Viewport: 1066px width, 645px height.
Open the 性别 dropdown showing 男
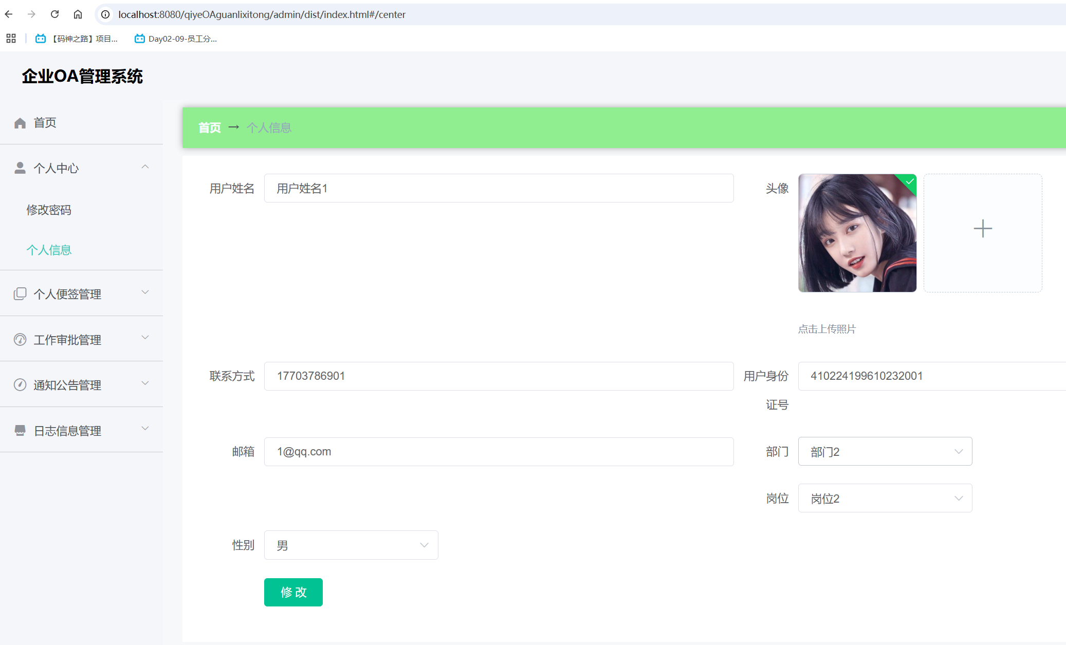351,545
